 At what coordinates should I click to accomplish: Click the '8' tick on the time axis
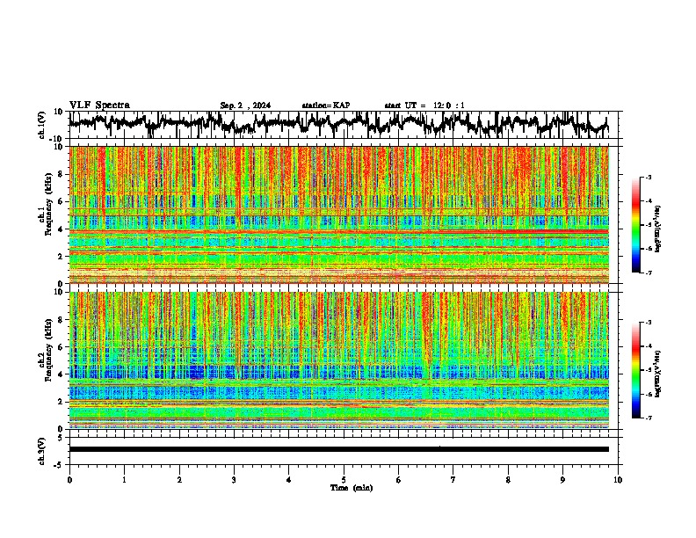[508, 480]
